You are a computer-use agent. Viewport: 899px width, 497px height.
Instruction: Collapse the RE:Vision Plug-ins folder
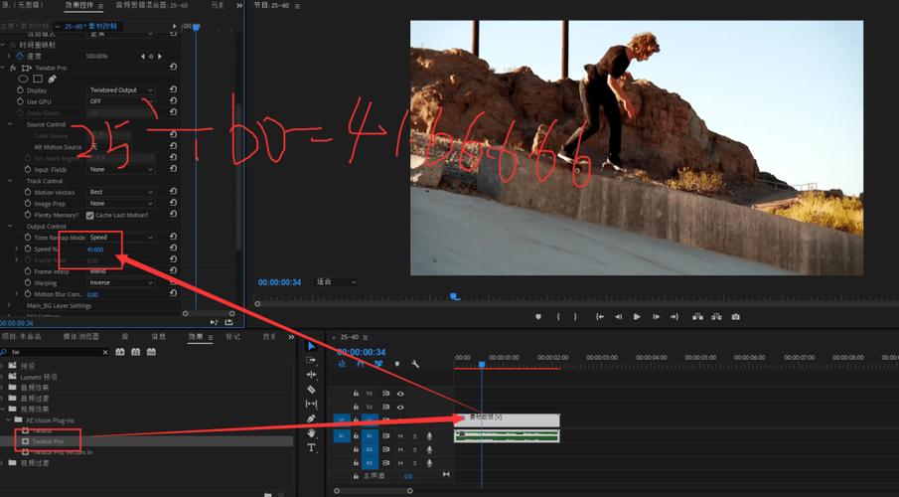tap(9, 420)
